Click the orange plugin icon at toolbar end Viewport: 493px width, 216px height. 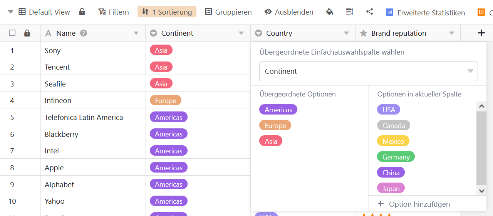coord(481,12)
